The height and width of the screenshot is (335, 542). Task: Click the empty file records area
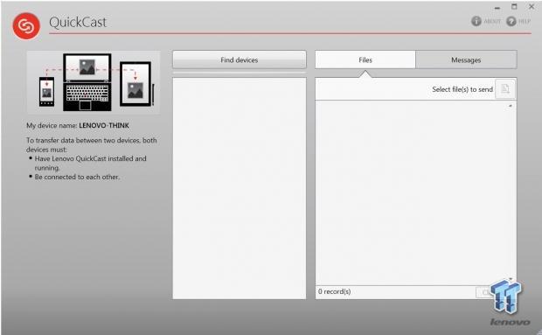pyautogui.click(x=413, y=193)
